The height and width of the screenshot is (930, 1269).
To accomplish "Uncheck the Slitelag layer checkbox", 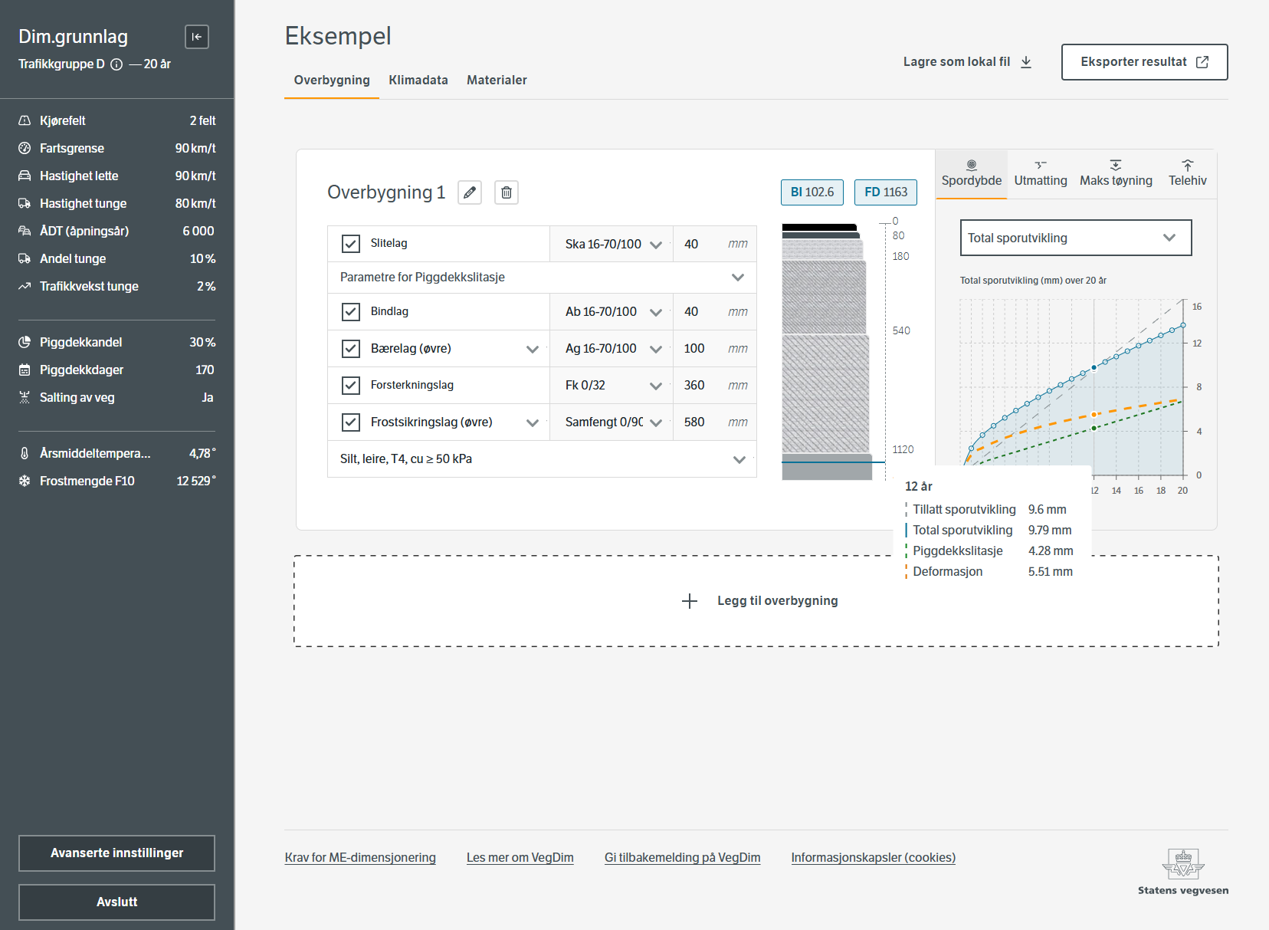I will coord(351,244).
